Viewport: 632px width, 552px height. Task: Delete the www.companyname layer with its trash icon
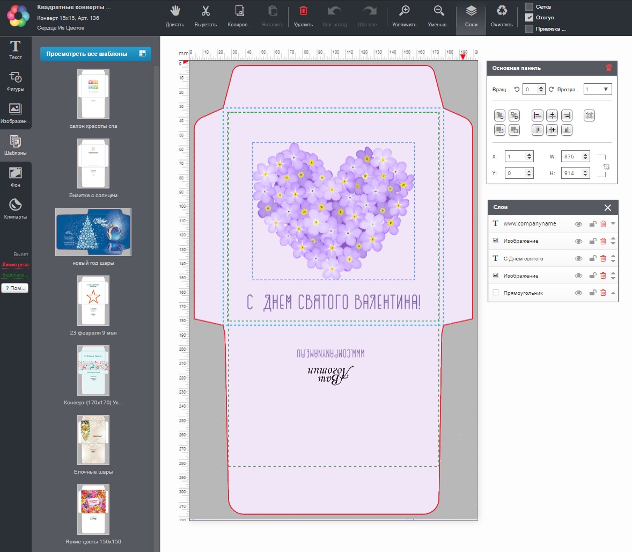tap(603, 224)
